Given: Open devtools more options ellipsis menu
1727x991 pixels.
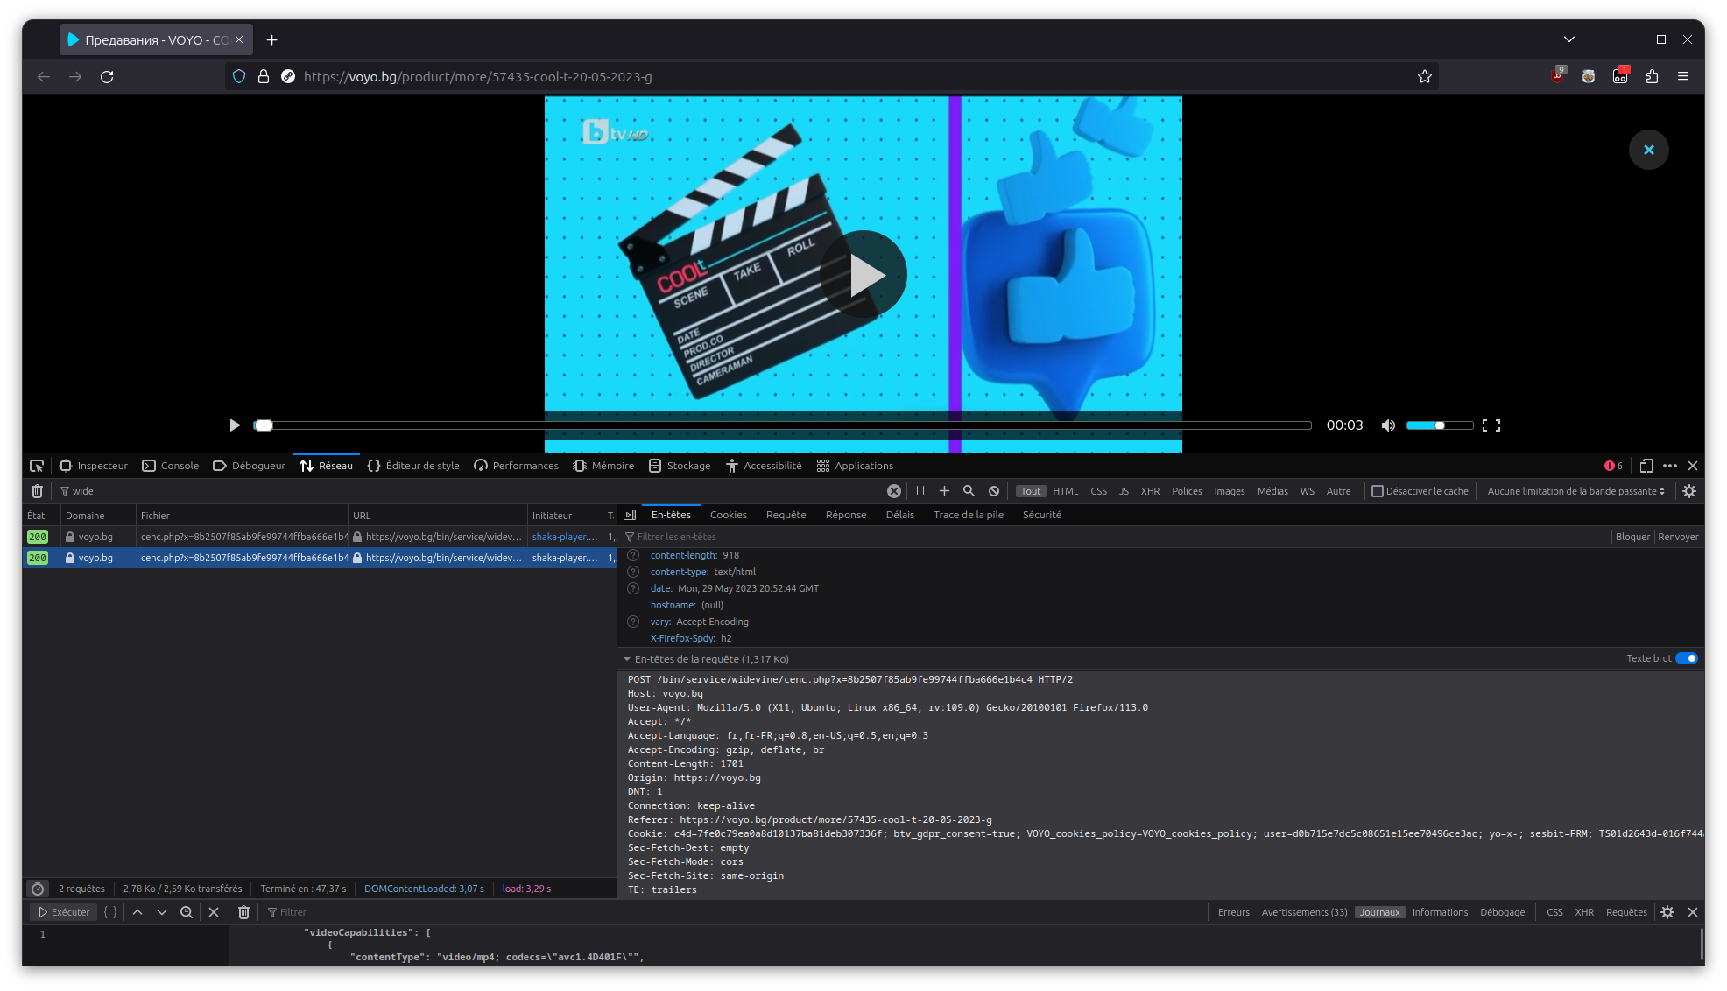Looking at the screenshot, I should (x=1670, y=466).
